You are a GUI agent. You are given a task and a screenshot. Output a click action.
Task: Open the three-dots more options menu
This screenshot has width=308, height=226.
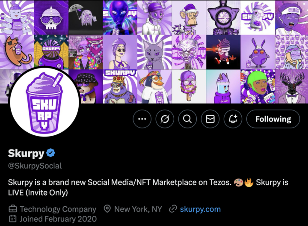pyautogui.click(x=142, y=119)
